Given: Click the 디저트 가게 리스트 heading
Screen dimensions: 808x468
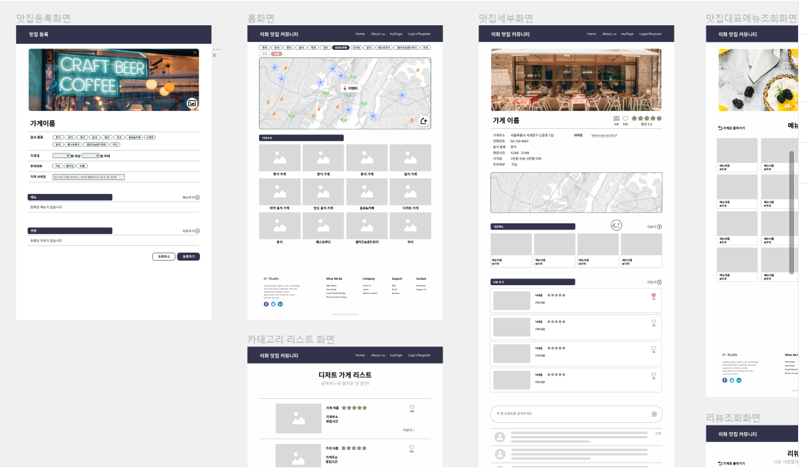Looking at the screenshot, I should pyautogui.click(x=345, y=376).
